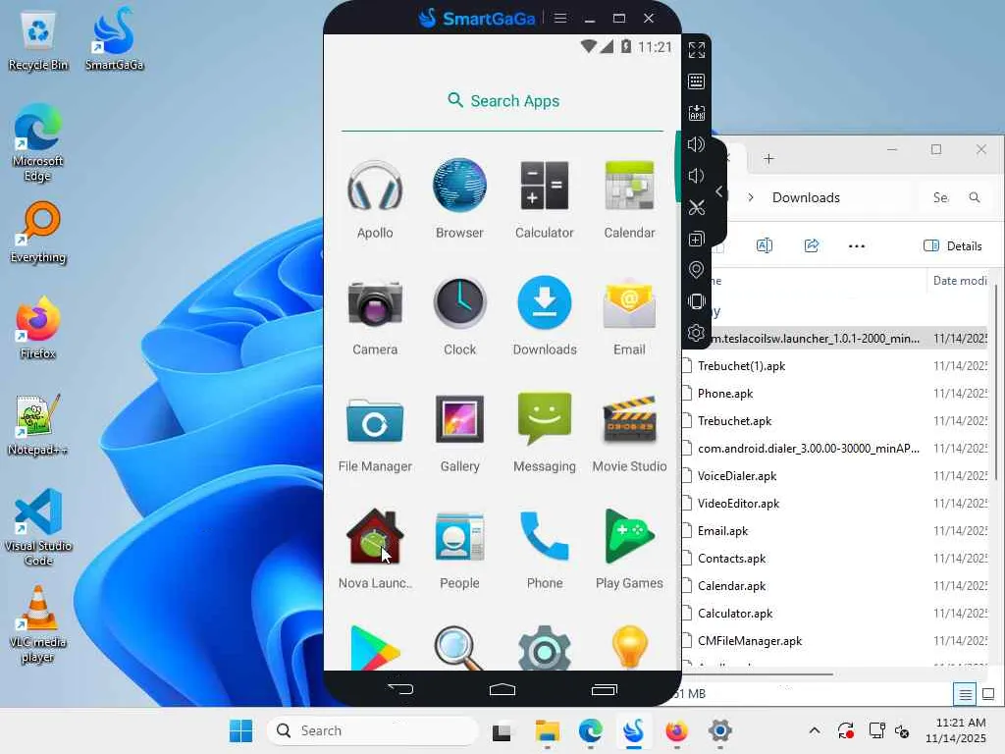Tap the Android home button
The image size is (1005, 754).
(x=502, y=689)
